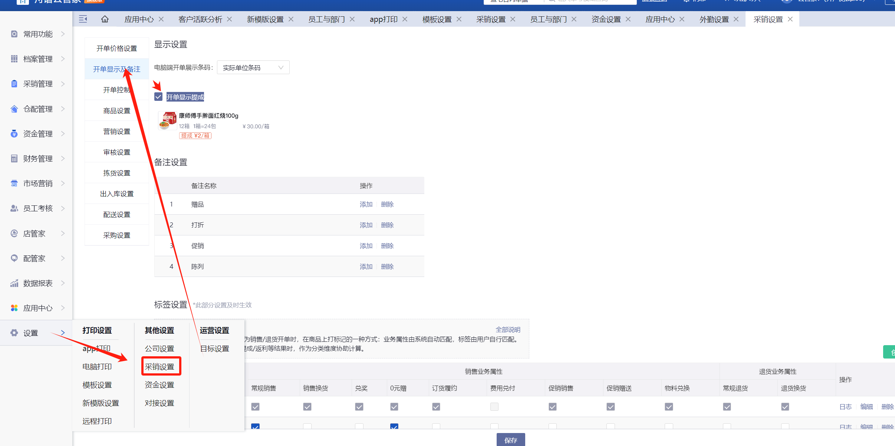This screenshot has width=895, height=446.
Task: Toggle 费用兑付 checkbox in first row
Action: (494, 407)
